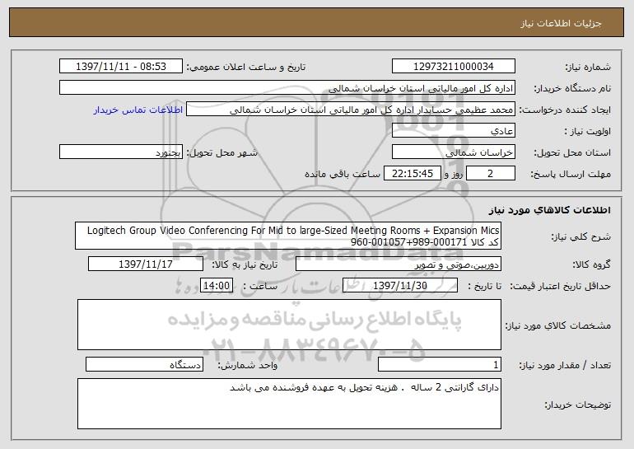Click the goods group field دوربین،صوتی و تصویر

pyautogui.click(x=399, y=264)
